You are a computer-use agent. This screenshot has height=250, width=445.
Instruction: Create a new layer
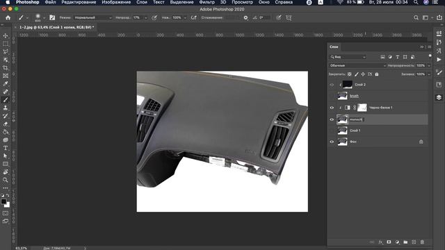pyautogui.click(x=414, y=242)
